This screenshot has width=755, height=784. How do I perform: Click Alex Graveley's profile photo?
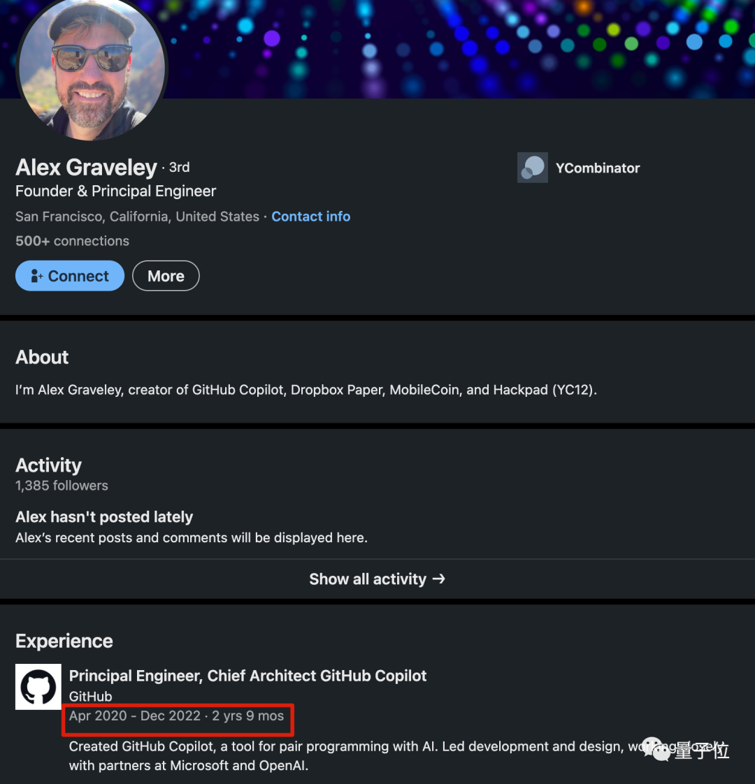tap(91, 68)
